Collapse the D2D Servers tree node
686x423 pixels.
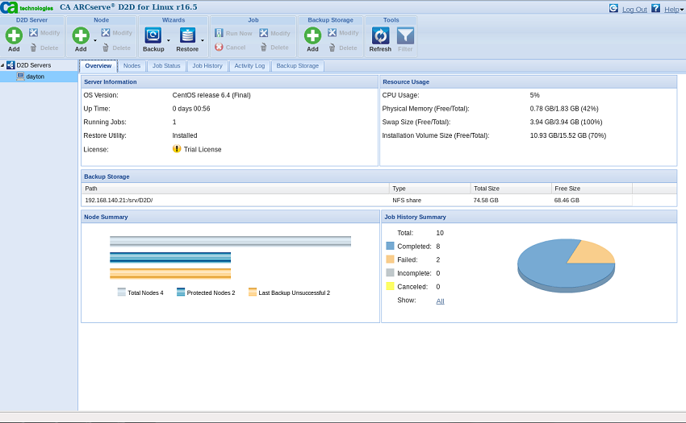pos(2,65)
